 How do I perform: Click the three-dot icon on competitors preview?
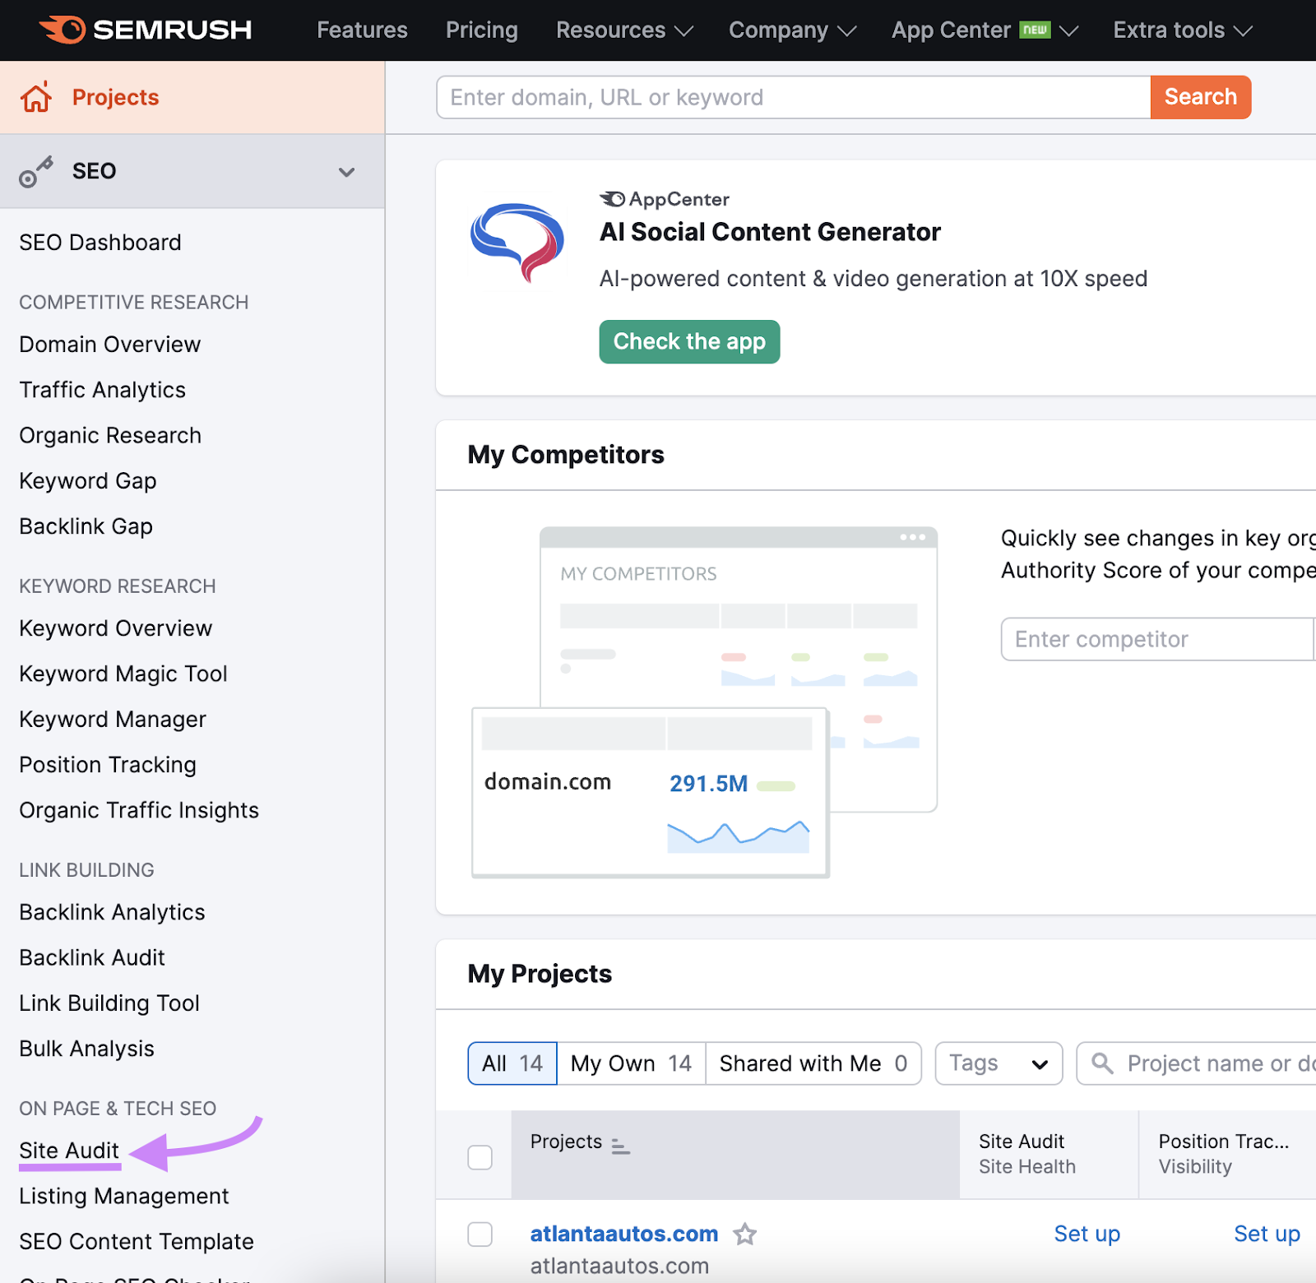tap(912, 537)
